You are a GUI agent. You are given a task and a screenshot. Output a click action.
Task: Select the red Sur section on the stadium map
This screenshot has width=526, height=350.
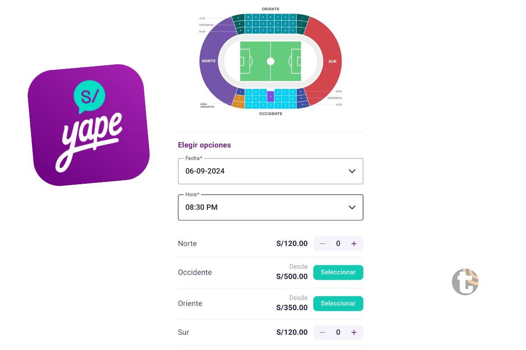[332, 61]
